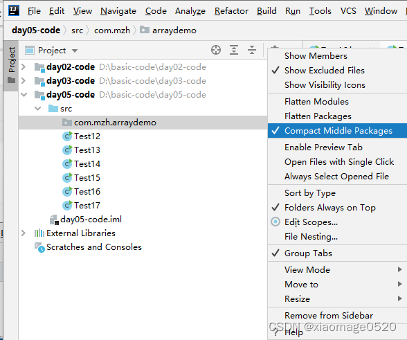The image size is (407, 340).
Task: Click the src source folder icon
Action: (x=53, y=108)
